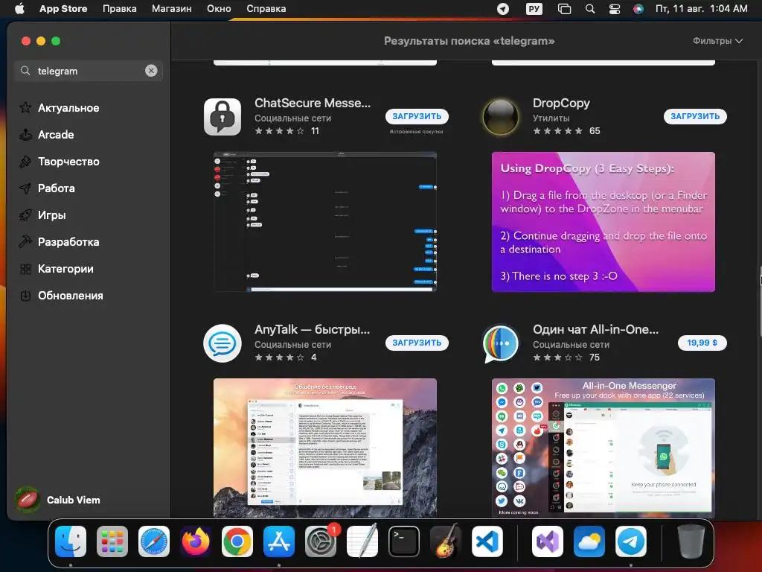
Task: Click ЗАГРУЗИТЬ for ChatSecure Messenger
Action: (417, 116)
